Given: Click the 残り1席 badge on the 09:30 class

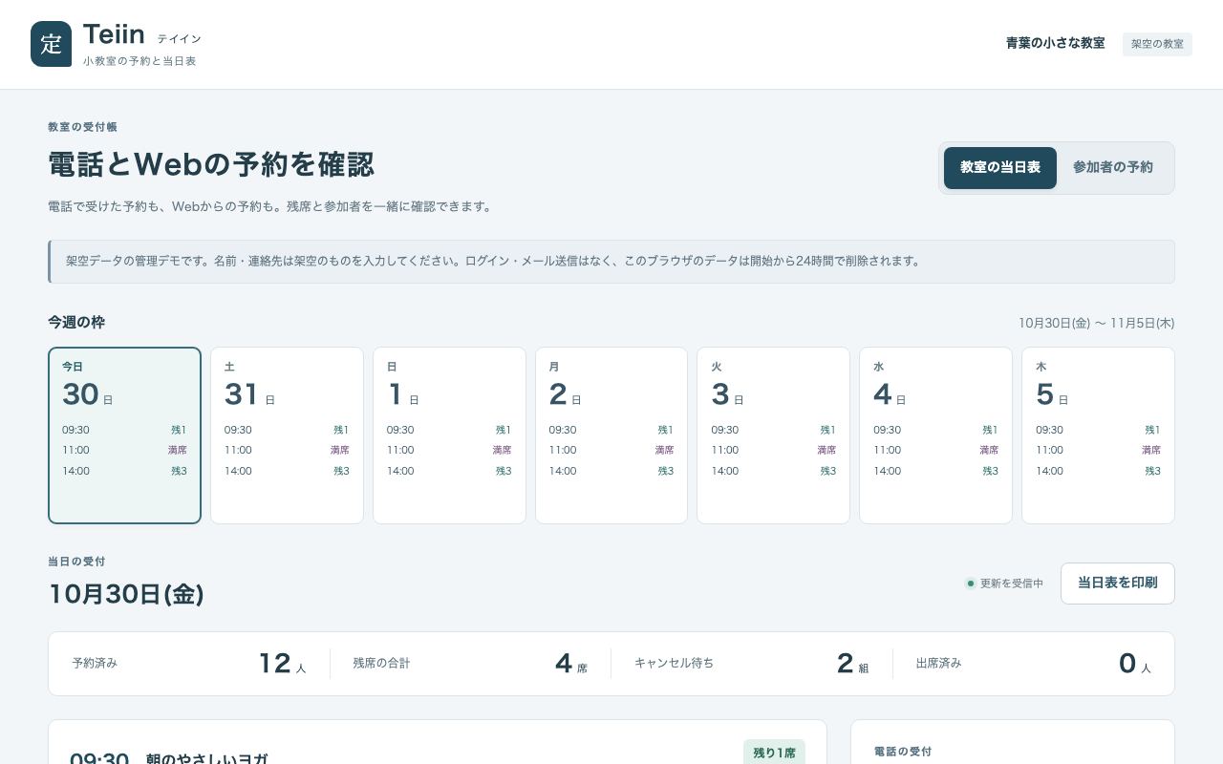Looking at the screenshot, I should [774, 753].
